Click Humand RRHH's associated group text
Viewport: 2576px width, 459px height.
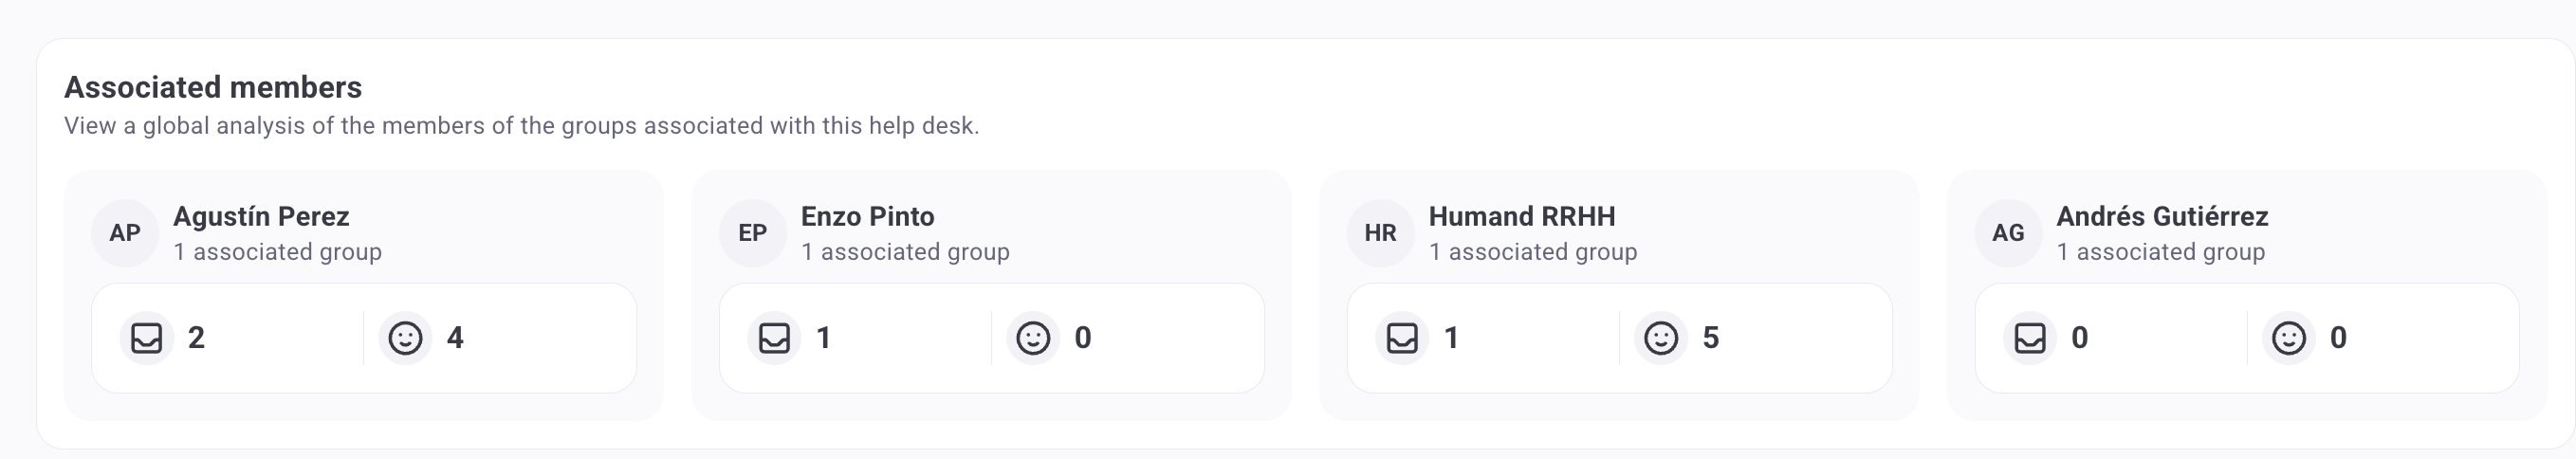pos(1533,252)
